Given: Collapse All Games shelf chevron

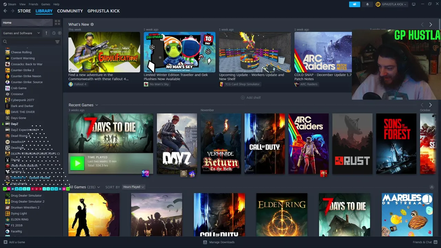Looking at the screenshot, I should tap(432, 187).
